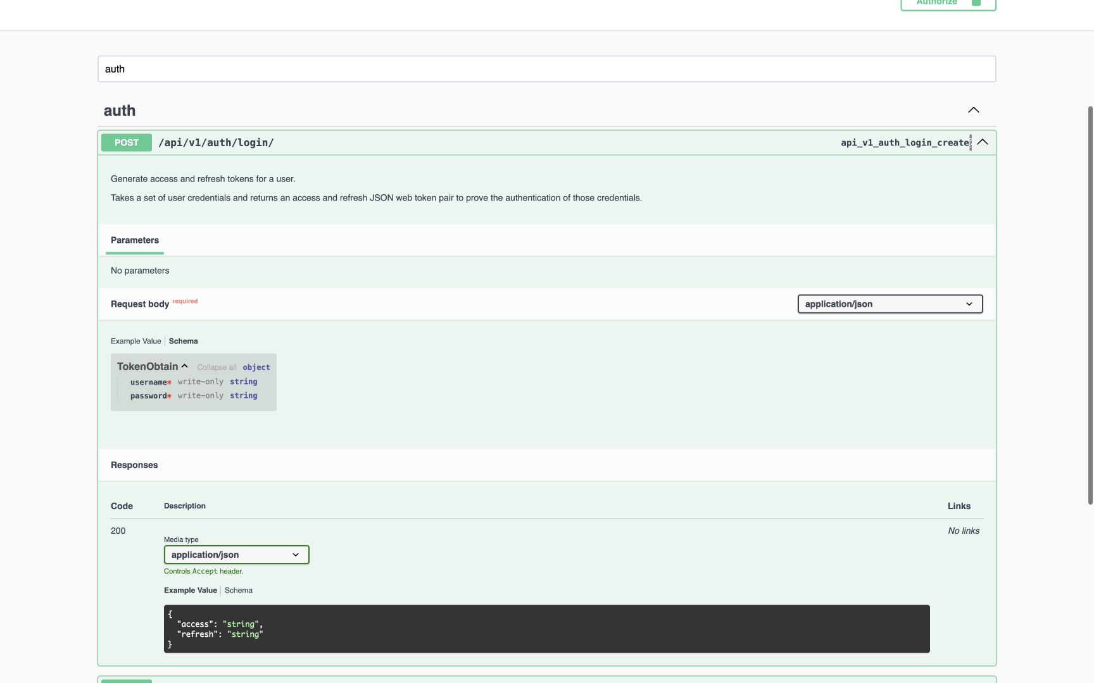The height and width of the screenshot is (683, 1094).
Task: Click the vertical page scrollbar
Action: pyautogui.click(x=1090, y=305)
